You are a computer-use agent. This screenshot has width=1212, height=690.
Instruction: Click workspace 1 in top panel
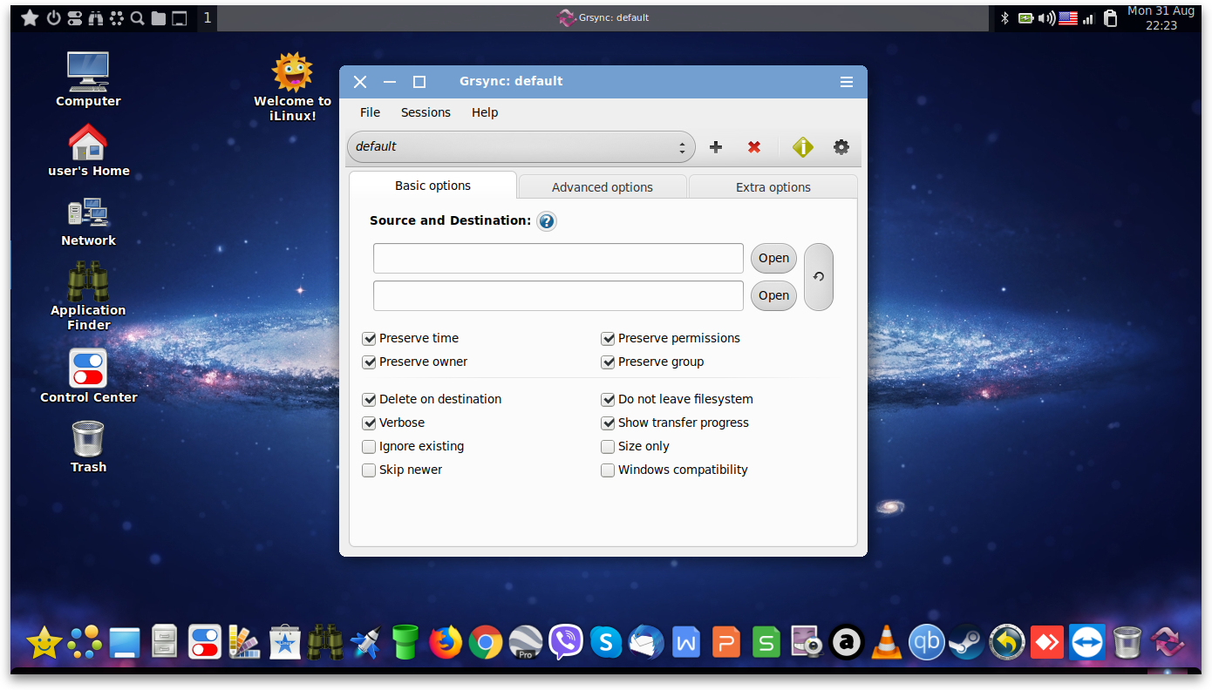208,17
